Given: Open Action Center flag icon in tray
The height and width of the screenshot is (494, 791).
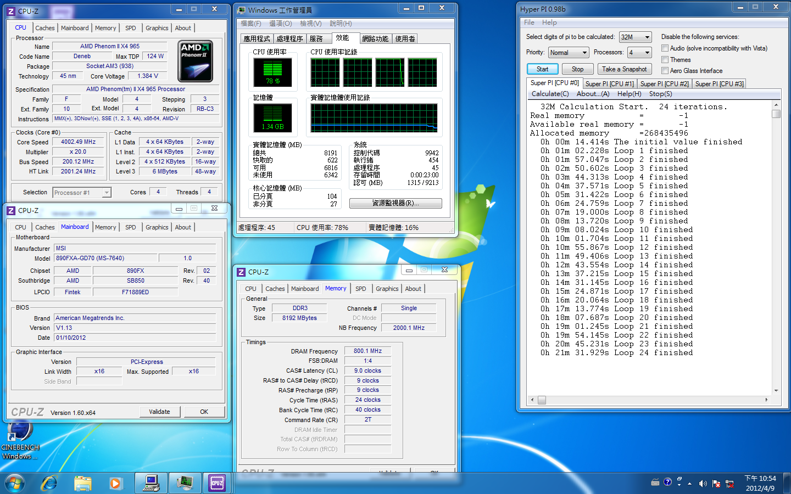Looking at the screenshot, I should pos(716,484).
